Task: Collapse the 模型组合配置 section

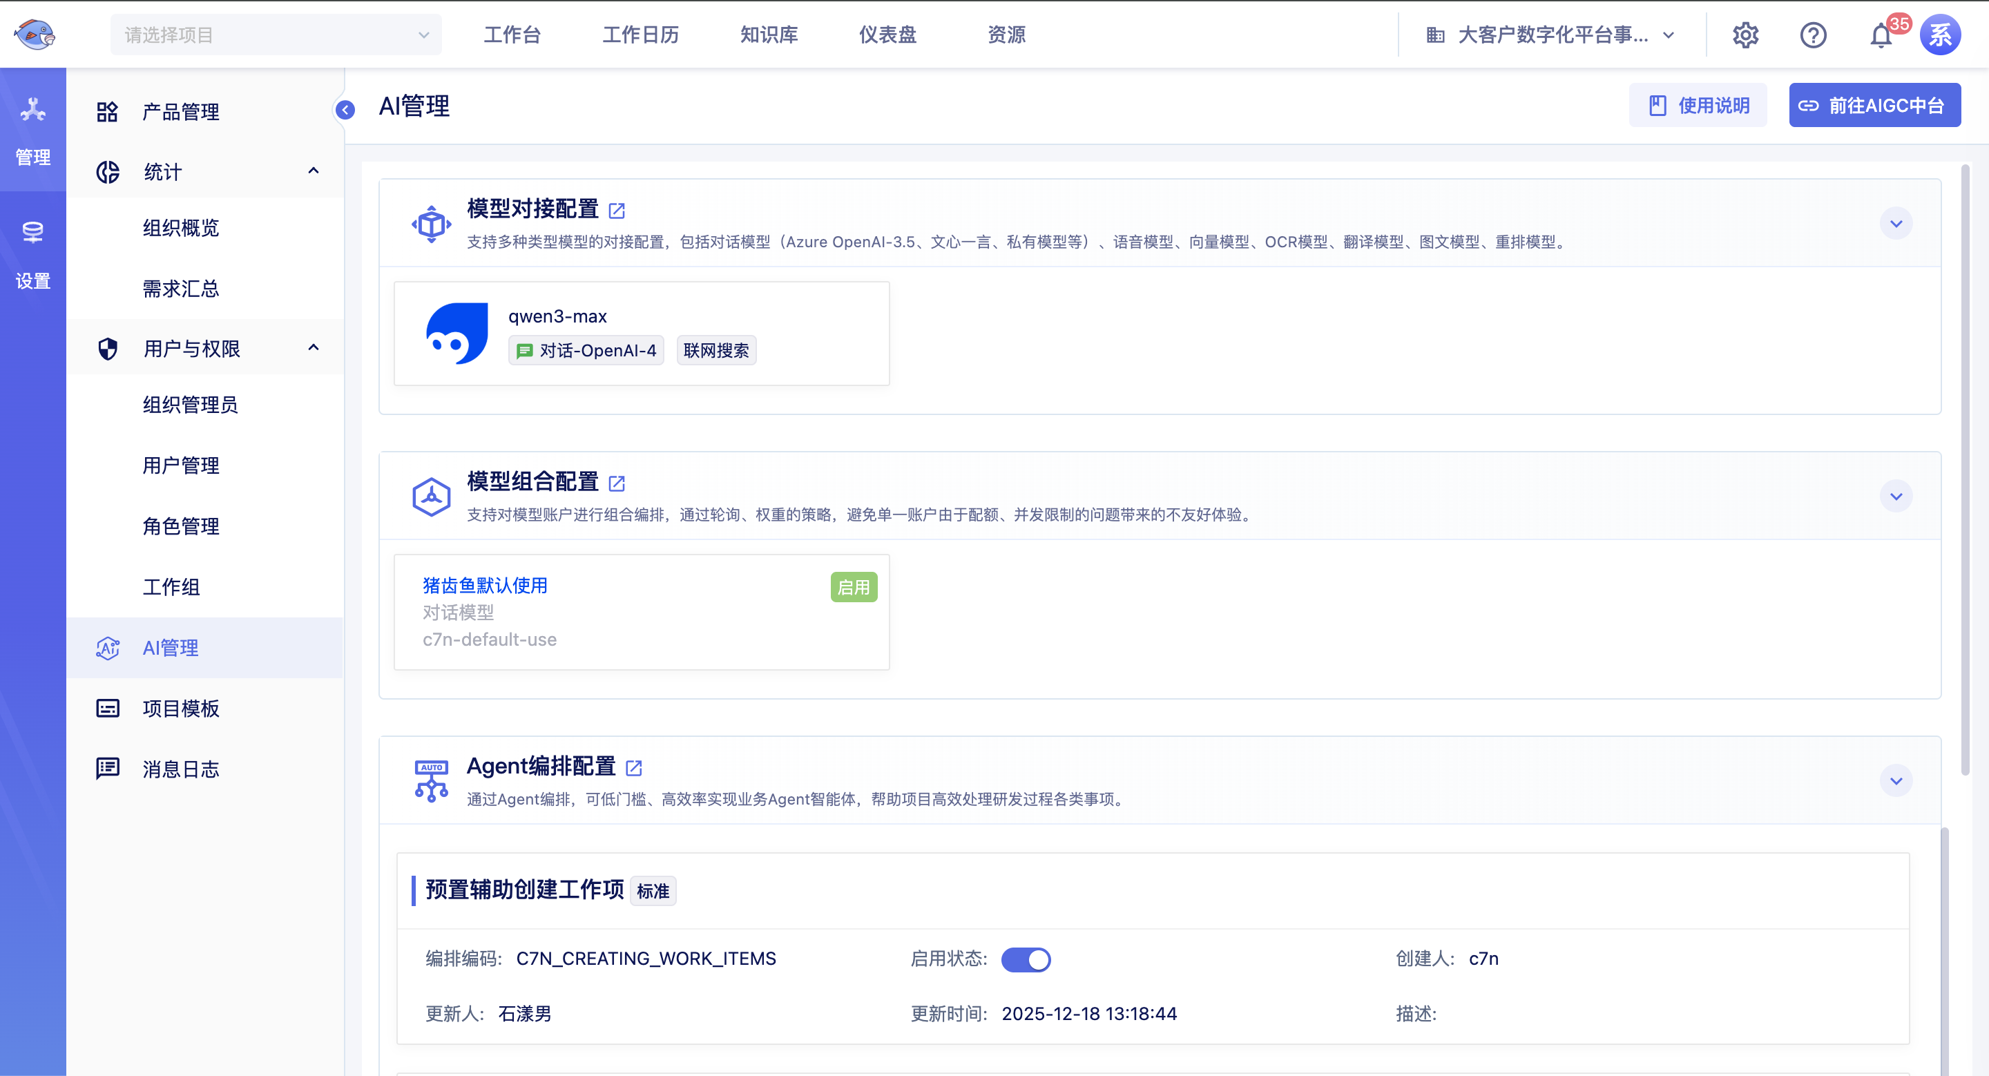Action: click(1896, 497)
